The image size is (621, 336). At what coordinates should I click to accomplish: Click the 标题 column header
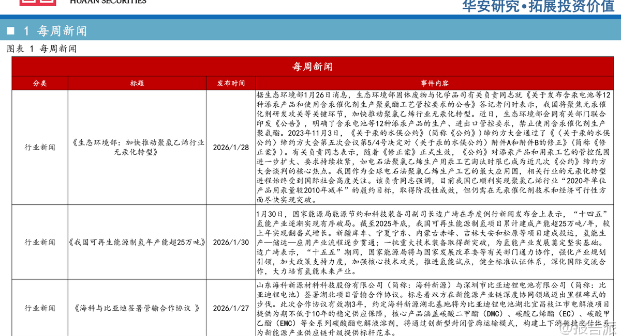coord(137,84)
